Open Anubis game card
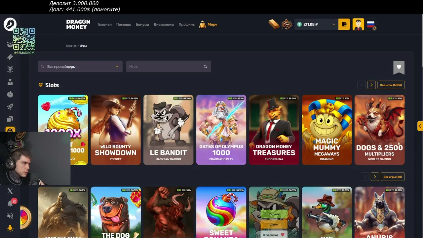Image resolution: width=423 pixels, height=238 pixels. (x=379, y=212)
